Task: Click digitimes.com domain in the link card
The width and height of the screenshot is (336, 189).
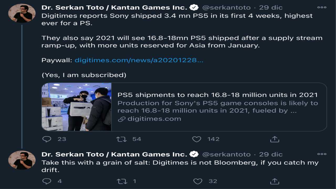Action: (154, 119)
